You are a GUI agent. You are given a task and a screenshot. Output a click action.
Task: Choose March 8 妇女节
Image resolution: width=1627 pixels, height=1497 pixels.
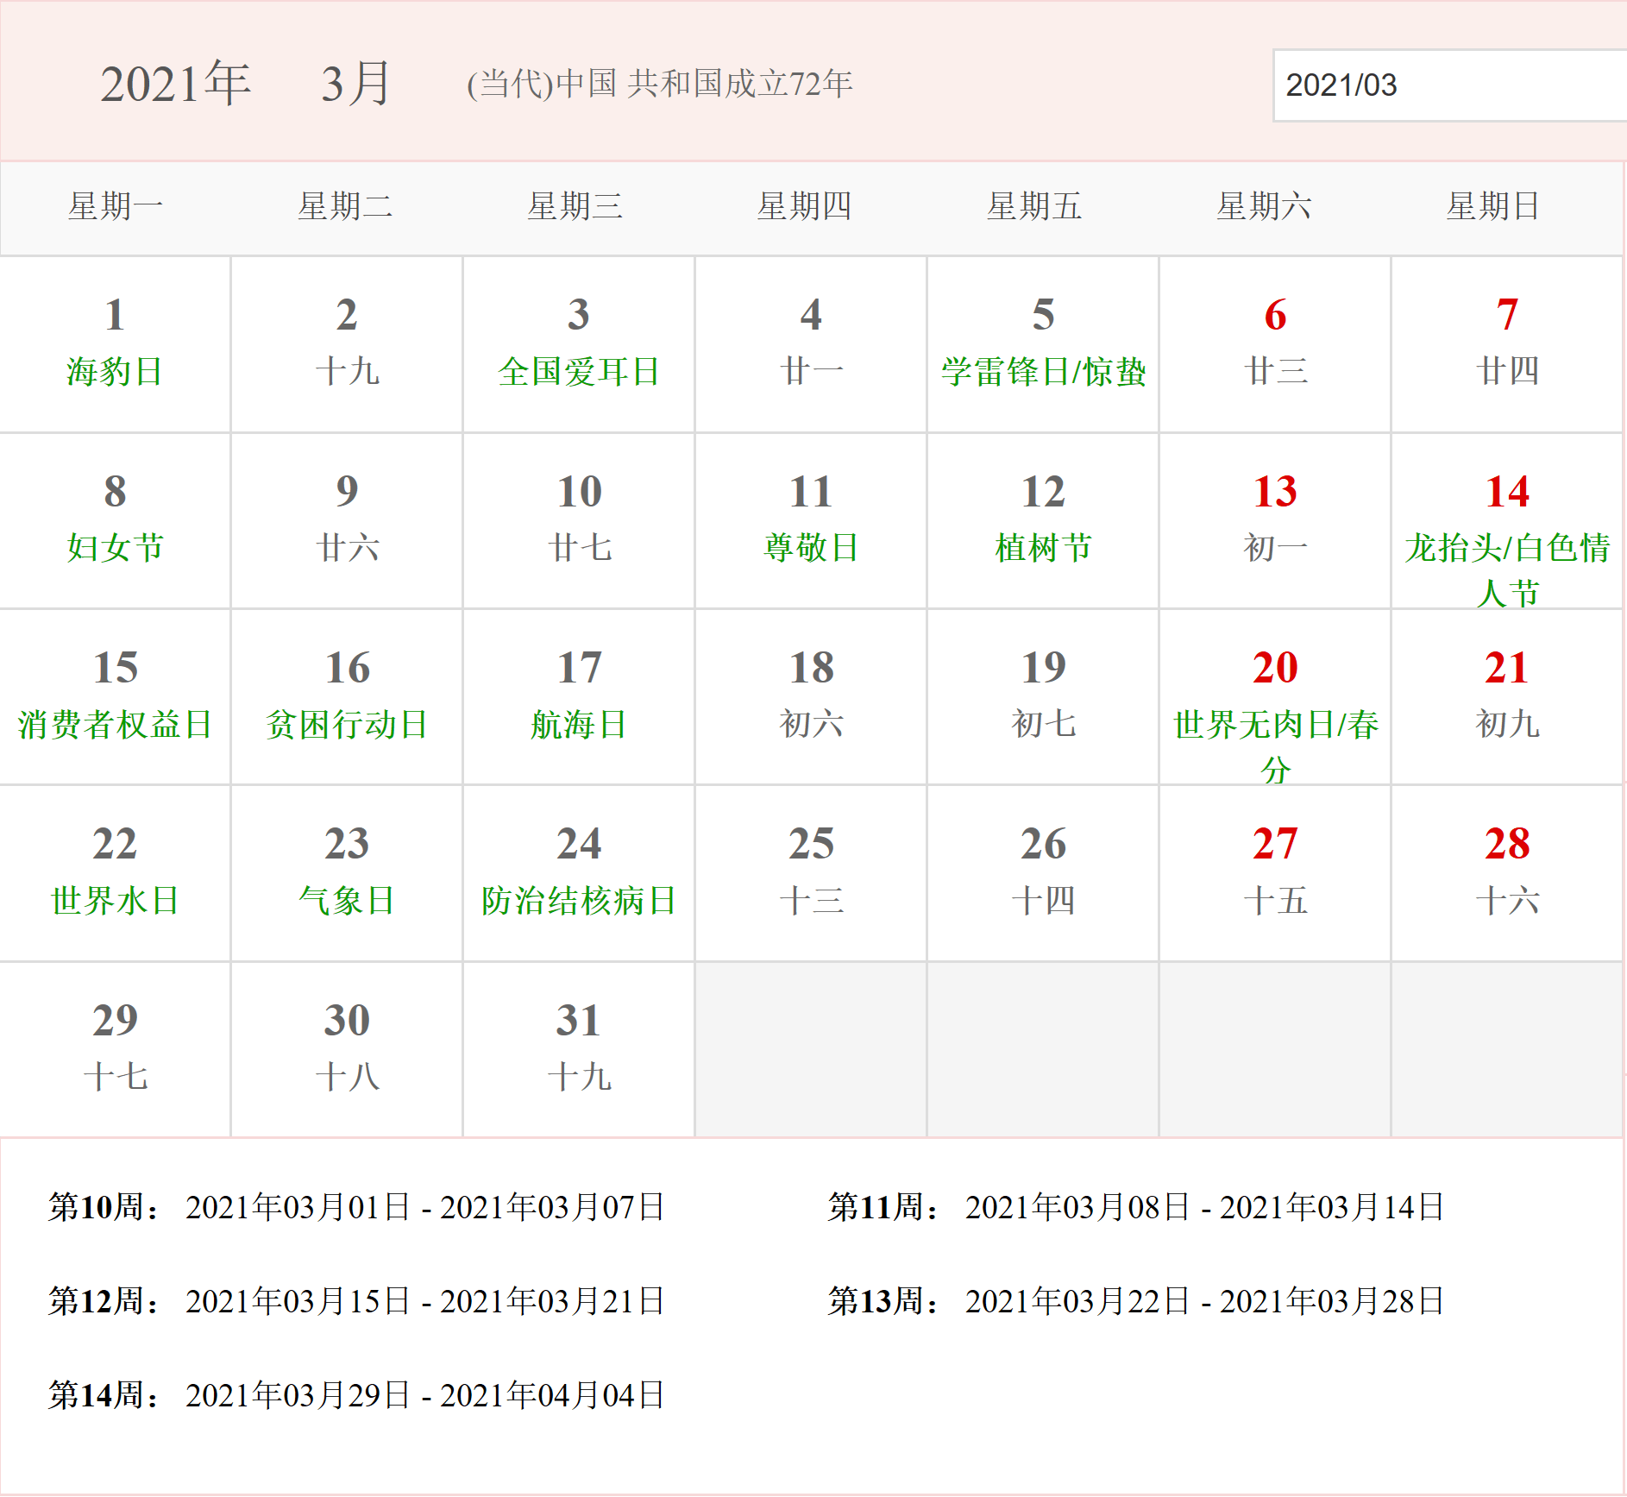(x=115, y=520)
